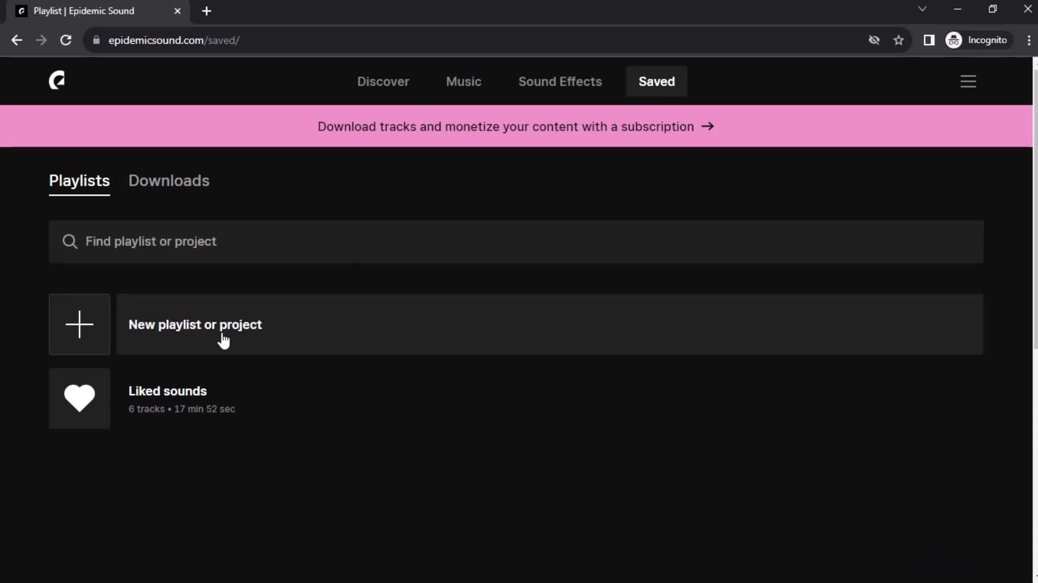Click the bookmark/star icon in address bar
Screen dimensions: 1038x583
click(x=900, y=40)
